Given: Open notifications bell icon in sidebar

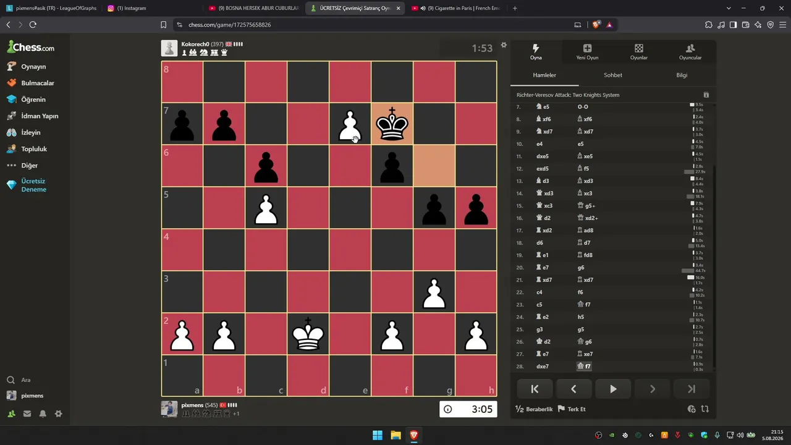Looking at the screenshot, I should click(x=43, y=414).
